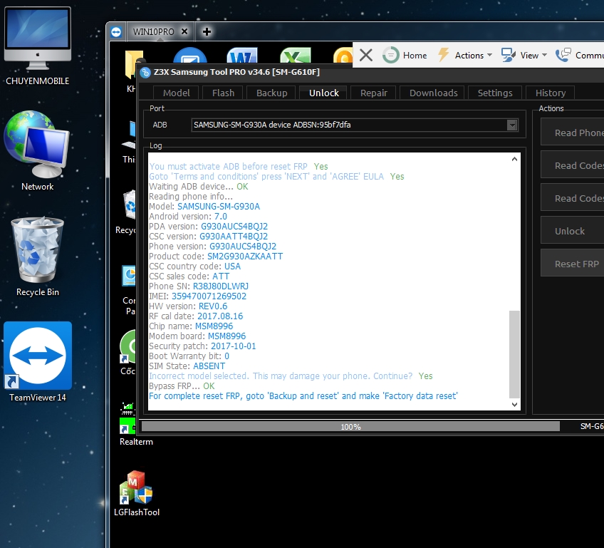Screen dimensions: 604x548
Task: Open Actions menu in TeamViewer toolbar
Action: (x=465, y=55)
